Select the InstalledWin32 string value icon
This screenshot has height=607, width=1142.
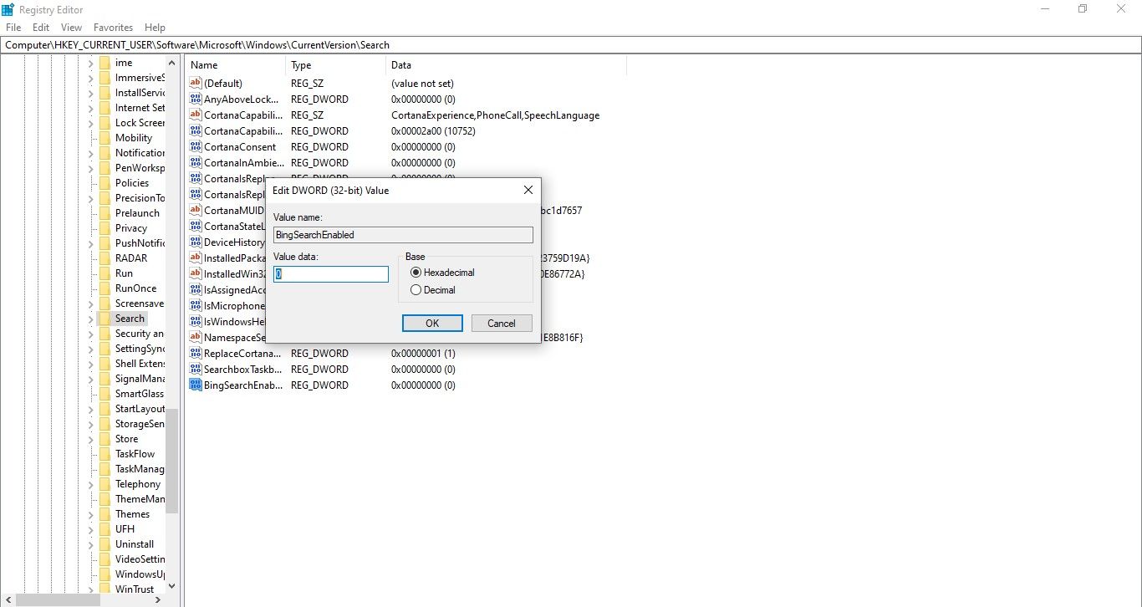coord(196,274)
